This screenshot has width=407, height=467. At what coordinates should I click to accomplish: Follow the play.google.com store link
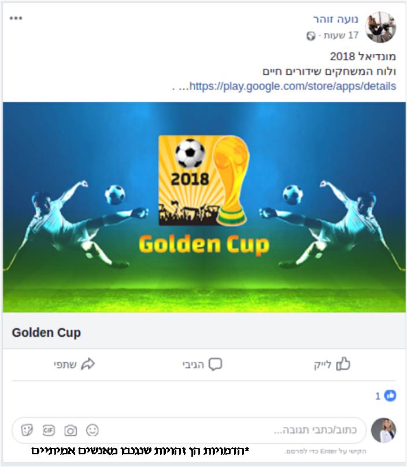point(293,86)
